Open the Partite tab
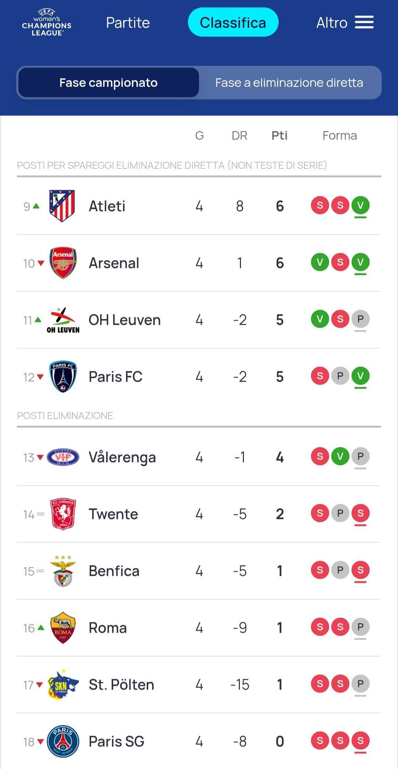Viewport: 398px width, 769px height. click(128, 23)
